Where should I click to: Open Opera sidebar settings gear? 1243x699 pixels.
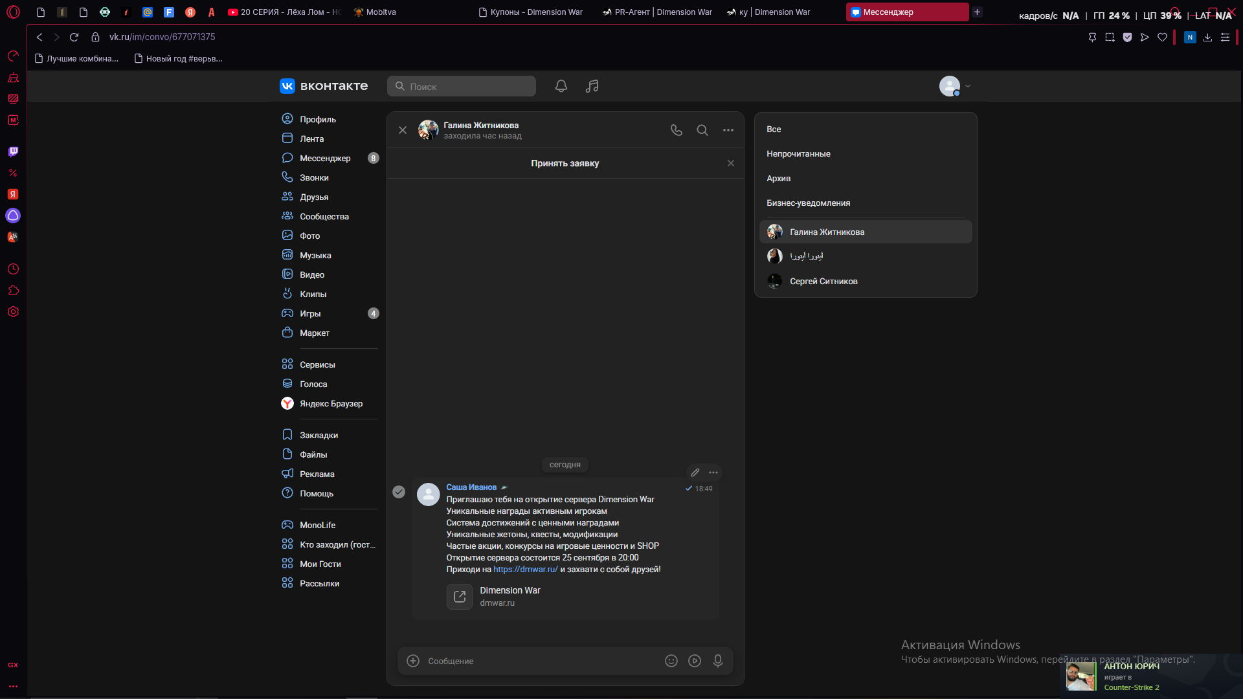click(x=13, y=312)
